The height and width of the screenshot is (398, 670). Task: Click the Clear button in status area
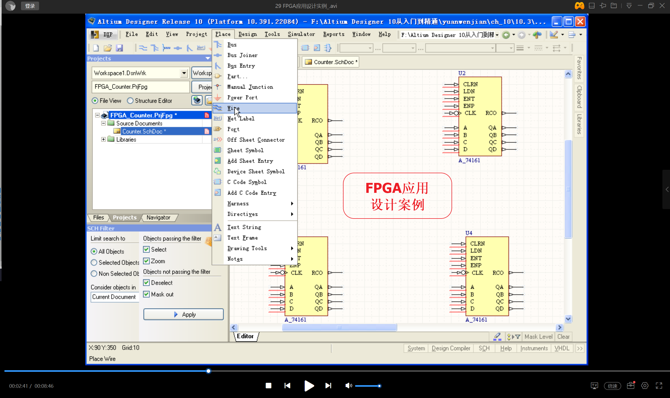pos(563,336)
